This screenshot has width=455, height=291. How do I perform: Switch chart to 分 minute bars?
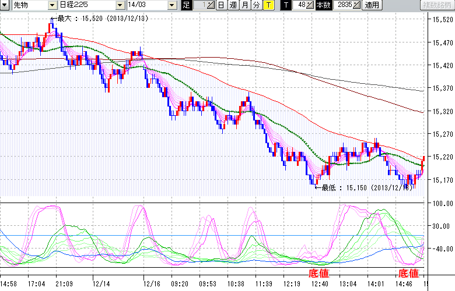click(256, 5)
